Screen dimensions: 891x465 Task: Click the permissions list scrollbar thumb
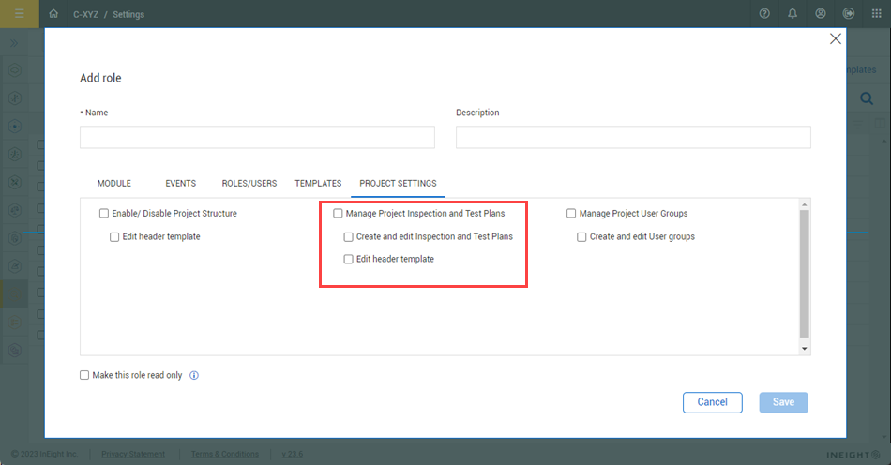point(804,274)
